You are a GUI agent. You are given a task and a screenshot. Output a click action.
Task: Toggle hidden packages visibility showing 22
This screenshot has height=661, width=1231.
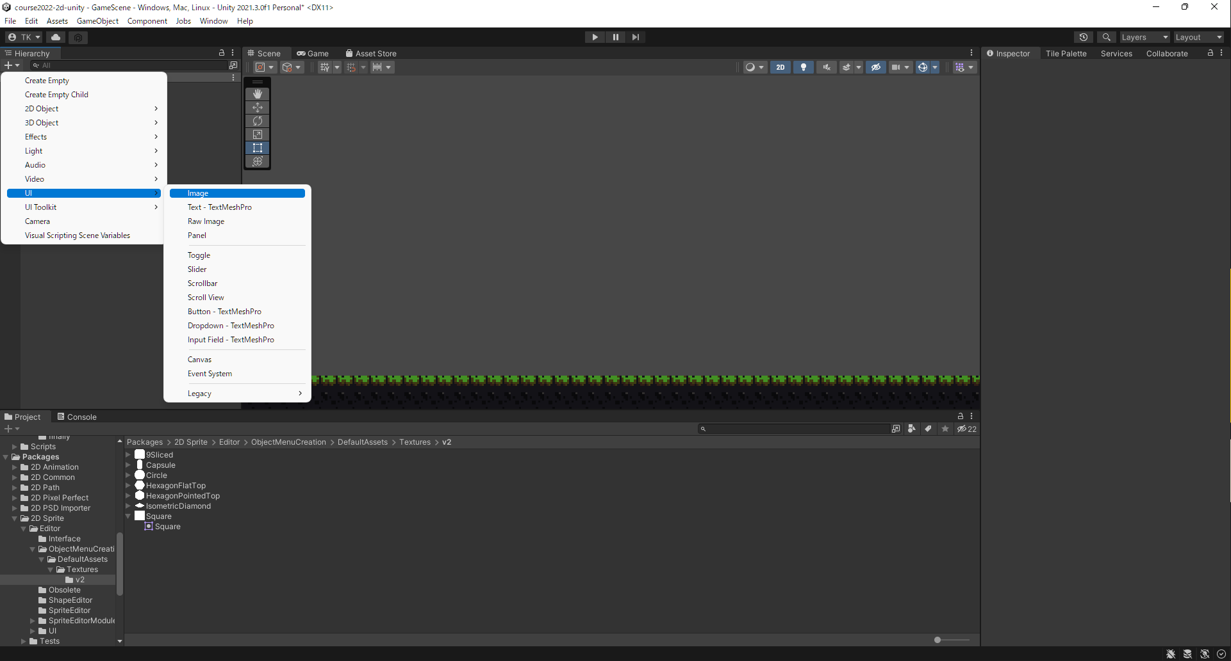[966, 429]
